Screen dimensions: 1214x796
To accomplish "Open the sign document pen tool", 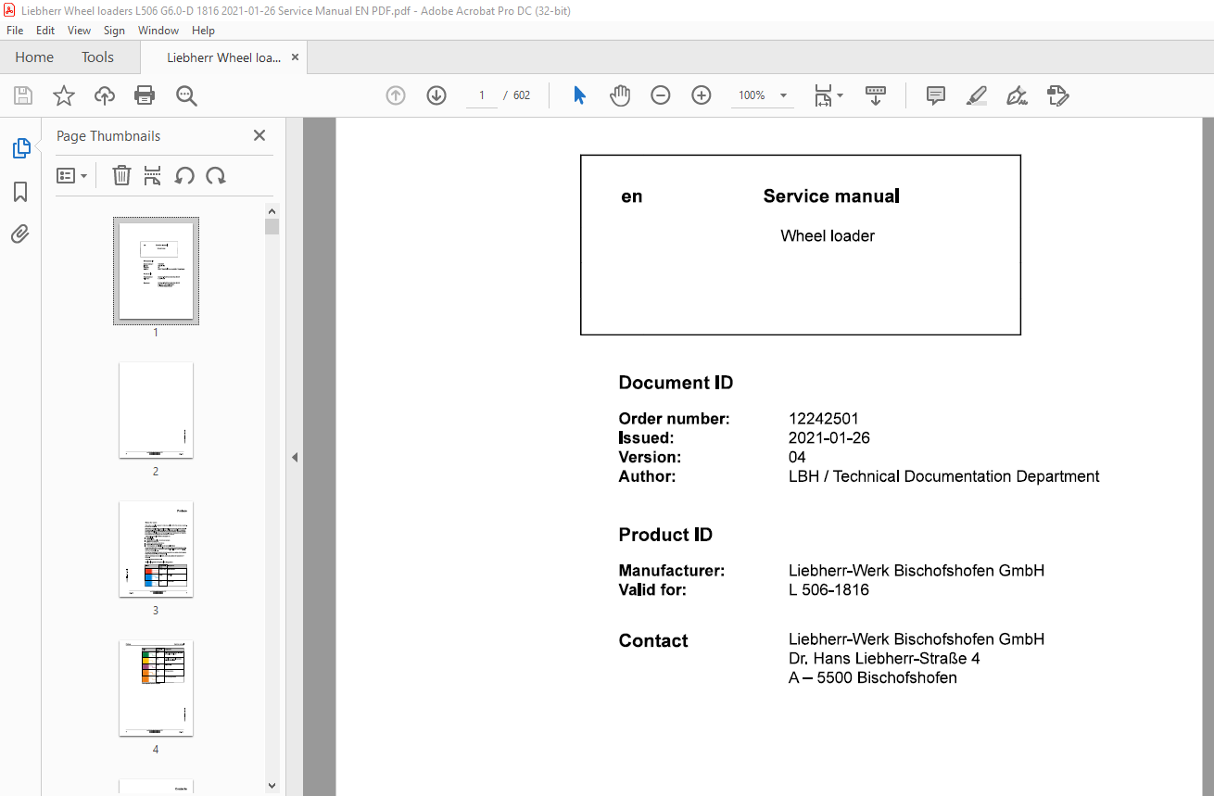I will 1017,95.
